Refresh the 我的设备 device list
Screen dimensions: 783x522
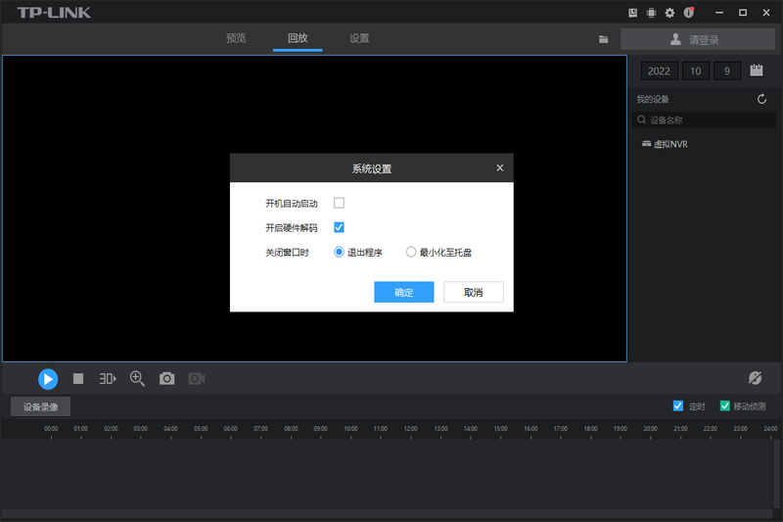click(762, 99)
